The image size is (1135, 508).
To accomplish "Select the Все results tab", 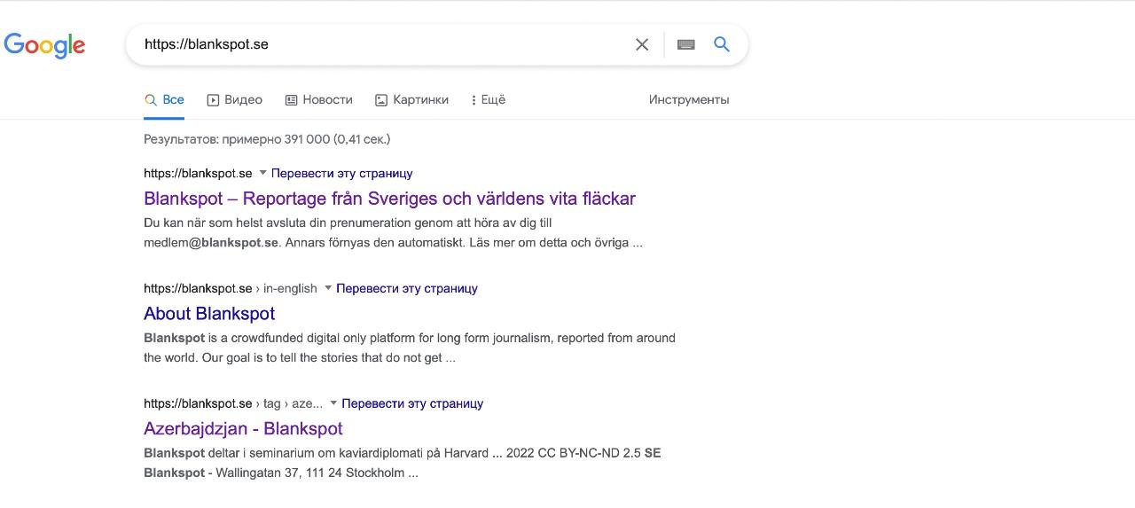I will click(165, 100).
